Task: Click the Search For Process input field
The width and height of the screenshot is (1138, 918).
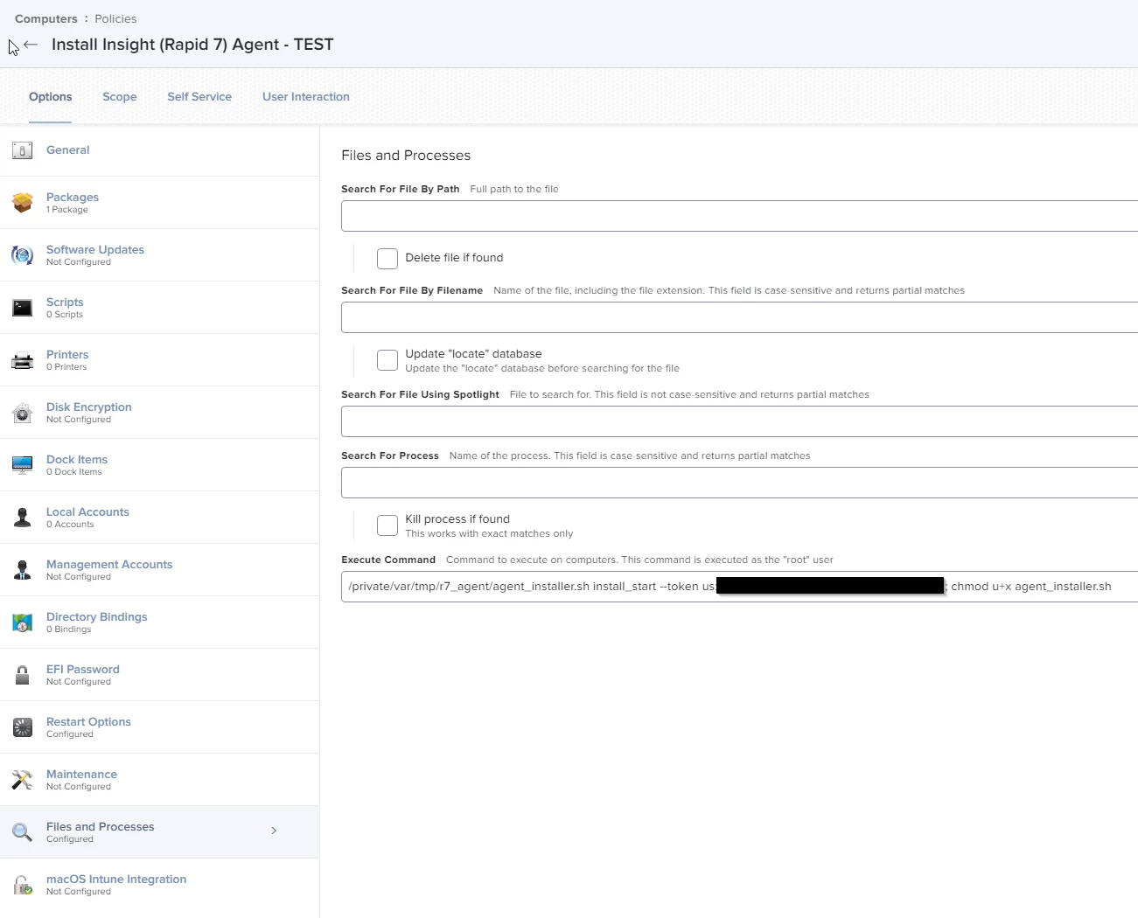Action: click(739, 483)
